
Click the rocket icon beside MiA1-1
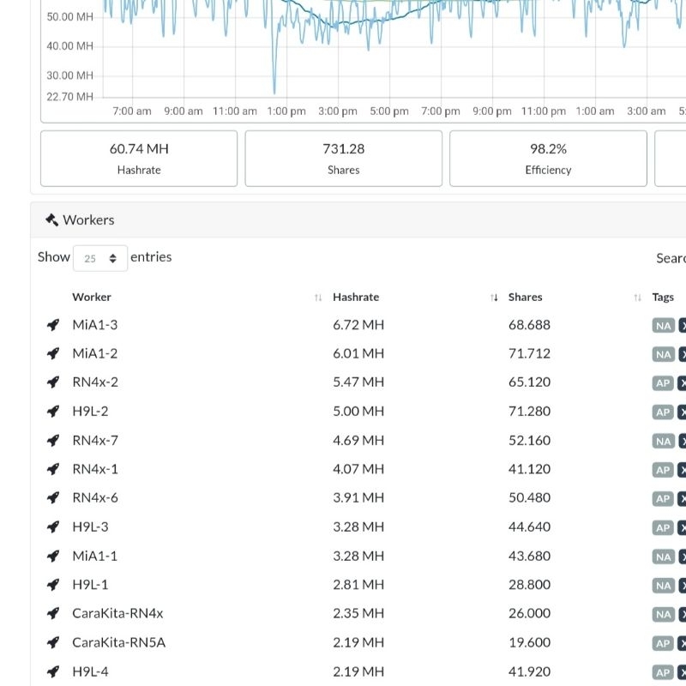(x=53, y=556)
